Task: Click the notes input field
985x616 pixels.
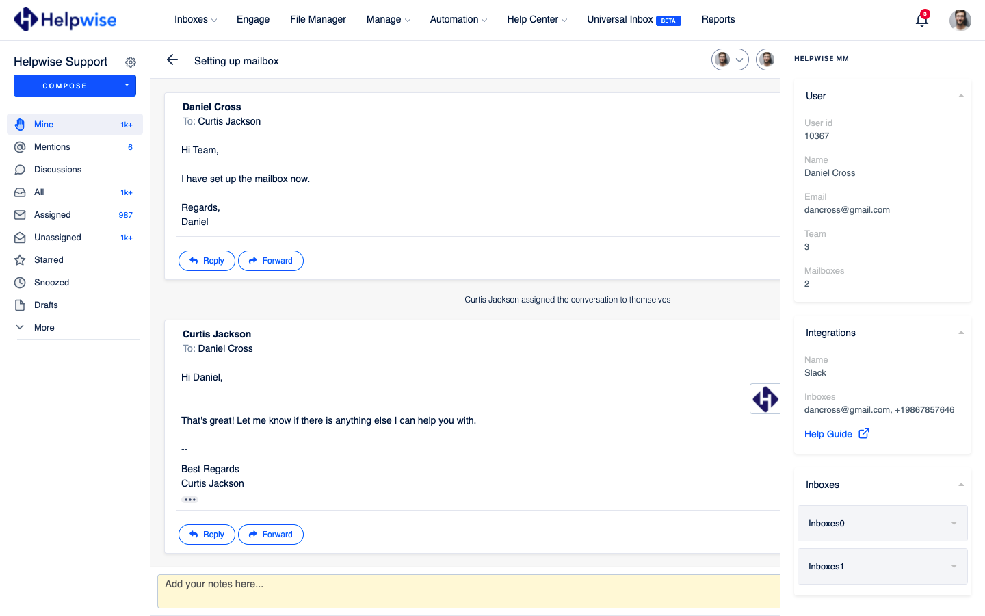Action: [469, 591]
